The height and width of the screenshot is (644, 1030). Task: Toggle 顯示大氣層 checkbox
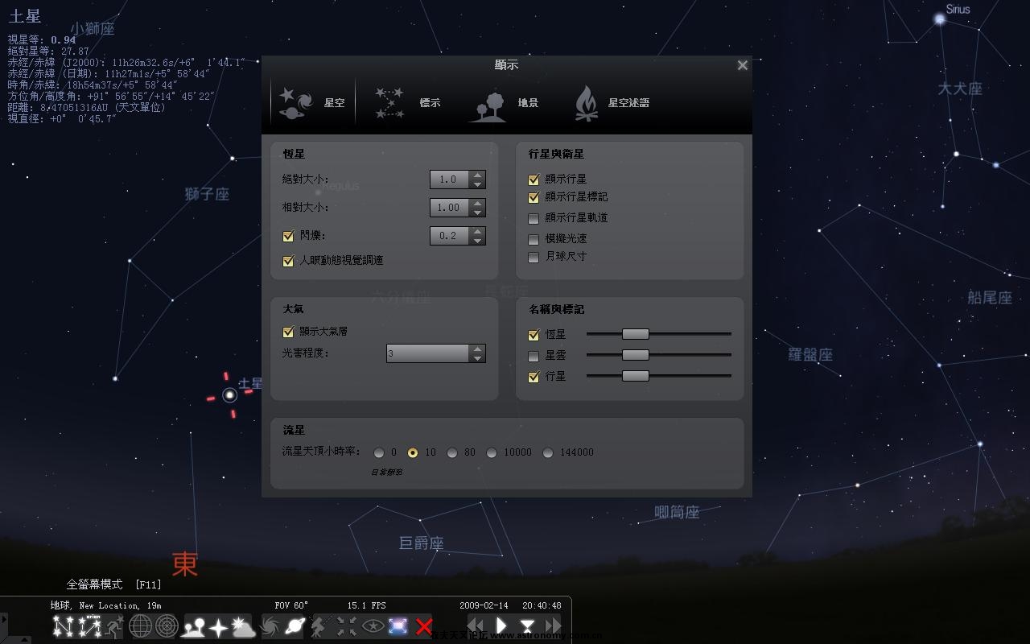click(x=288, y=332)
